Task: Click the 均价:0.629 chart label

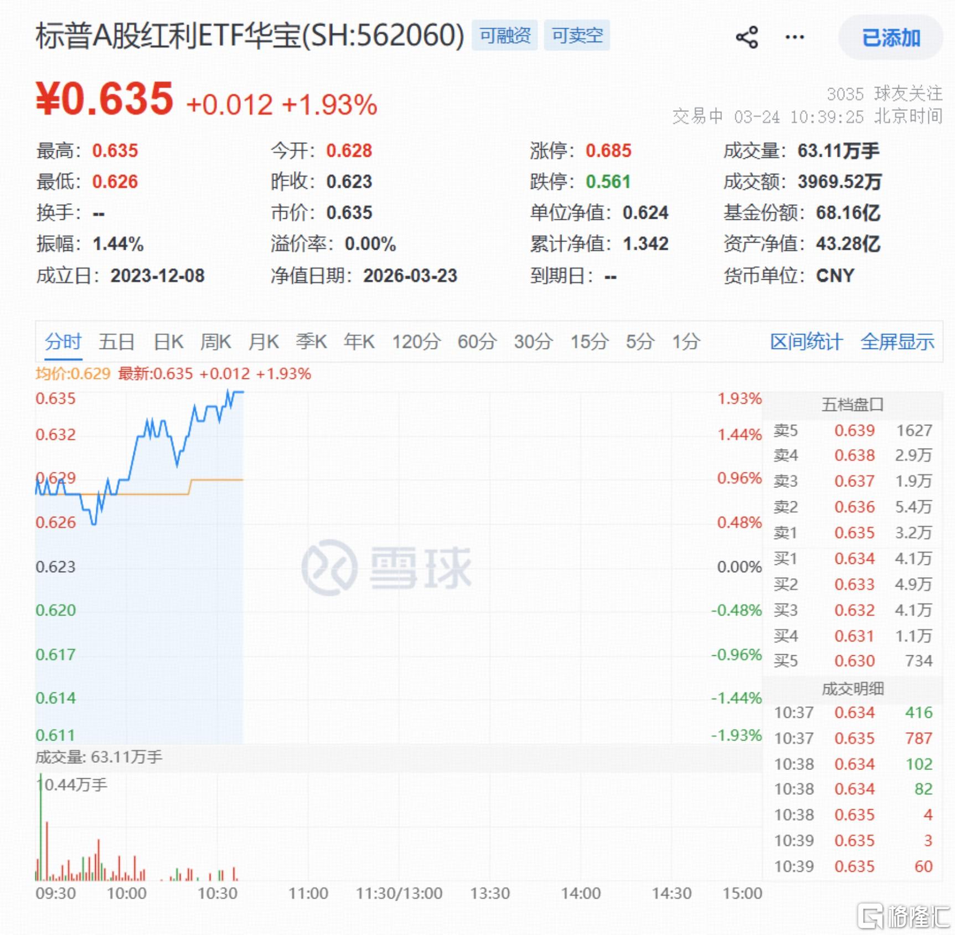Action: (73, 374)
